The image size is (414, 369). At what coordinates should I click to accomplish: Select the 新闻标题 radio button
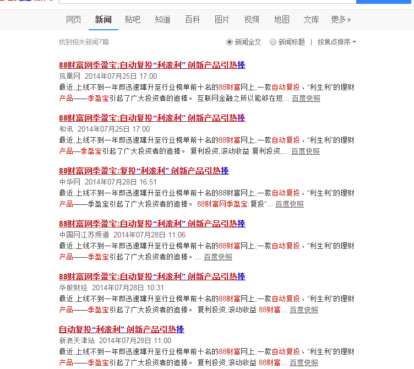click(273, 42)
